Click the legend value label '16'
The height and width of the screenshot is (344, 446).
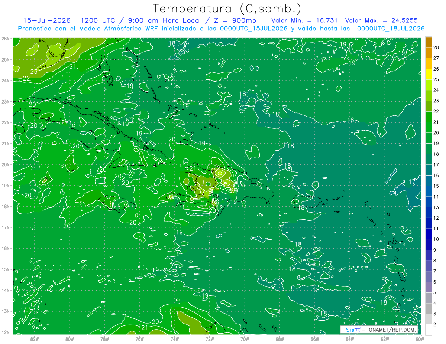tap(436, 175)
